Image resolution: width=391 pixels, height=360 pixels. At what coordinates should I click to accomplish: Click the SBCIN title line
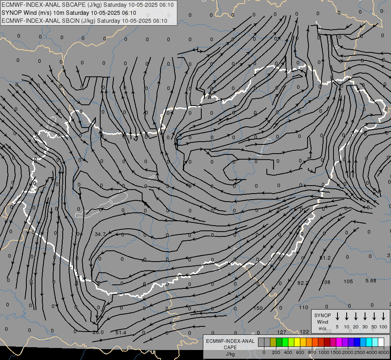(84, 21)
